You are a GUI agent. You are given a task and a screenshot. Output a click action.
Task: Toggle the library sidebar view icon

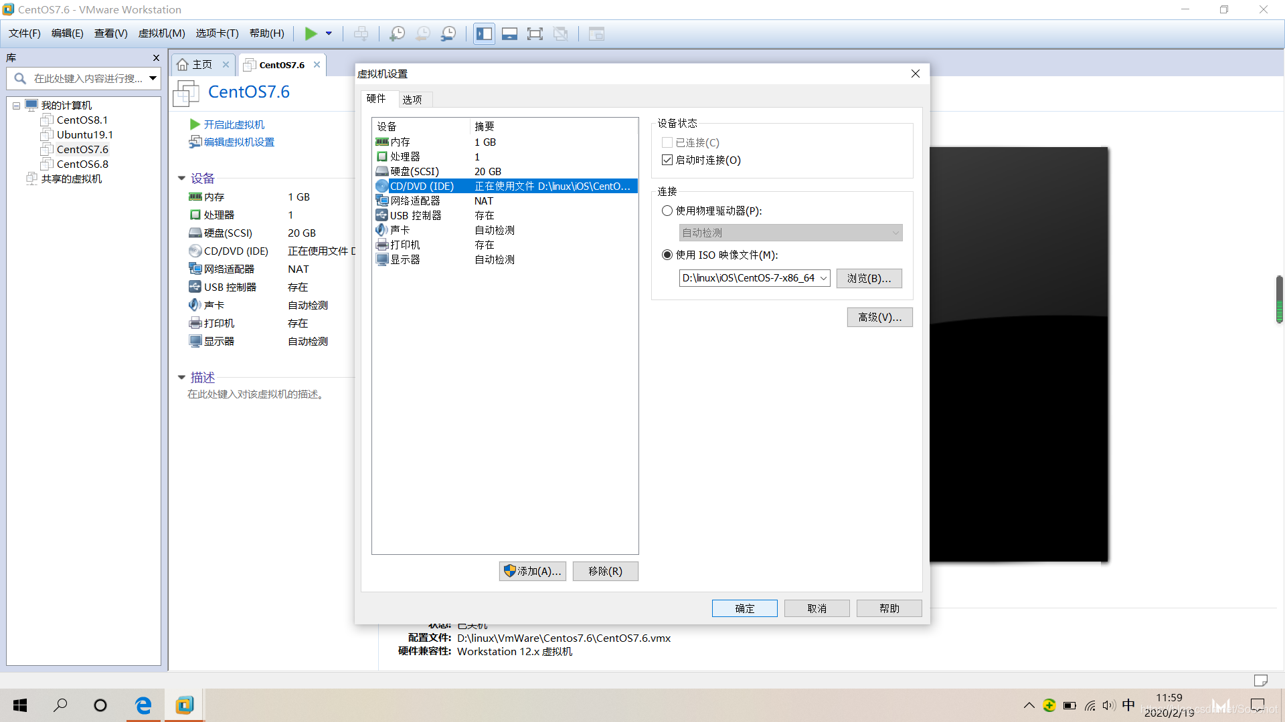484,33
